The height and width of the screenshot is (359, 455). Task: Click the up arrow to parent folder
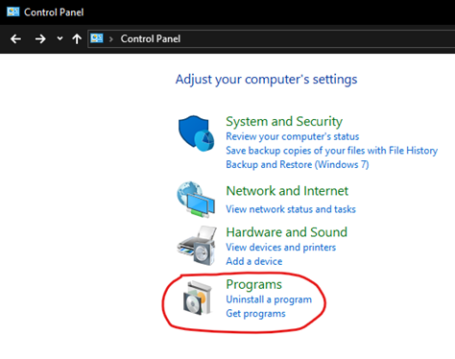[77, 39]
